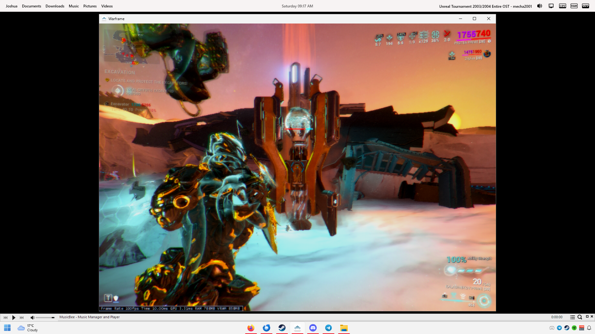The height and width of the screenshot is (334, 595).
Task: Open MusicBee search magnifier icon
Action: point(580,317)
